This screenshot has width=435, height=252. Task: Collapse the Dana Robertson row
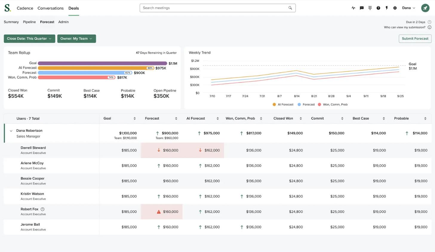(11, 131)
